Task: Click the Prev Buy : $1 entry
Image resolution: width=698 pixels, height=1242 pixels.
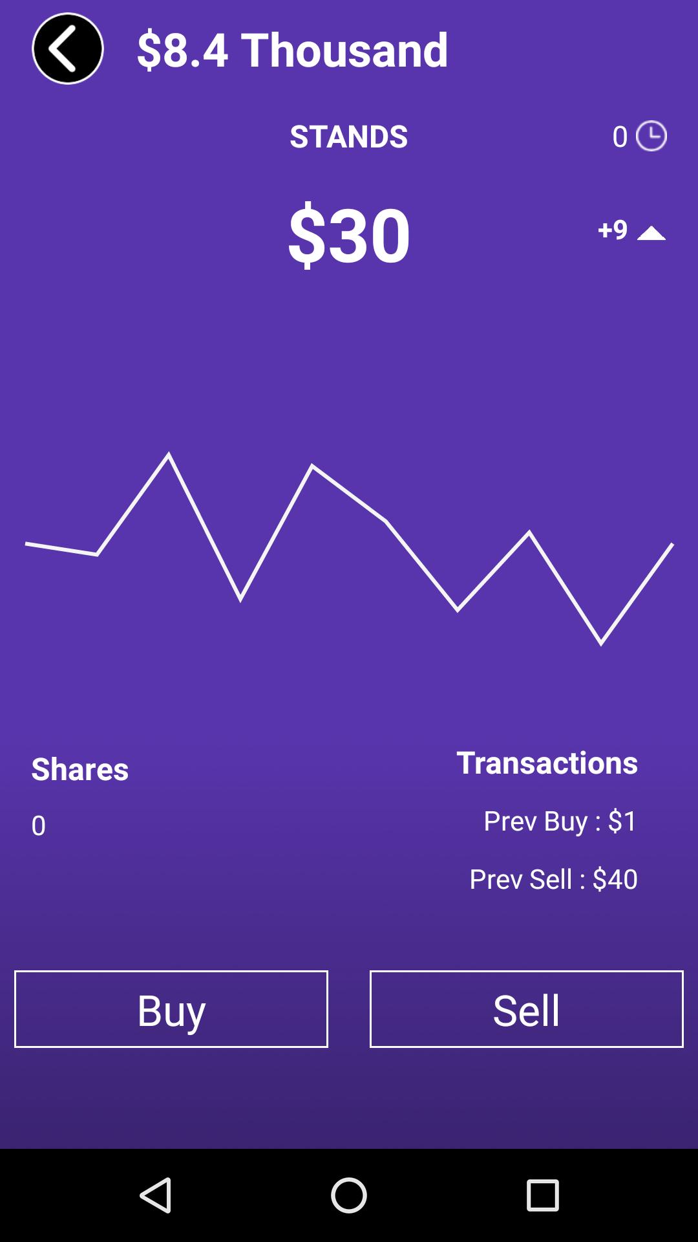Action: point(560,821)
